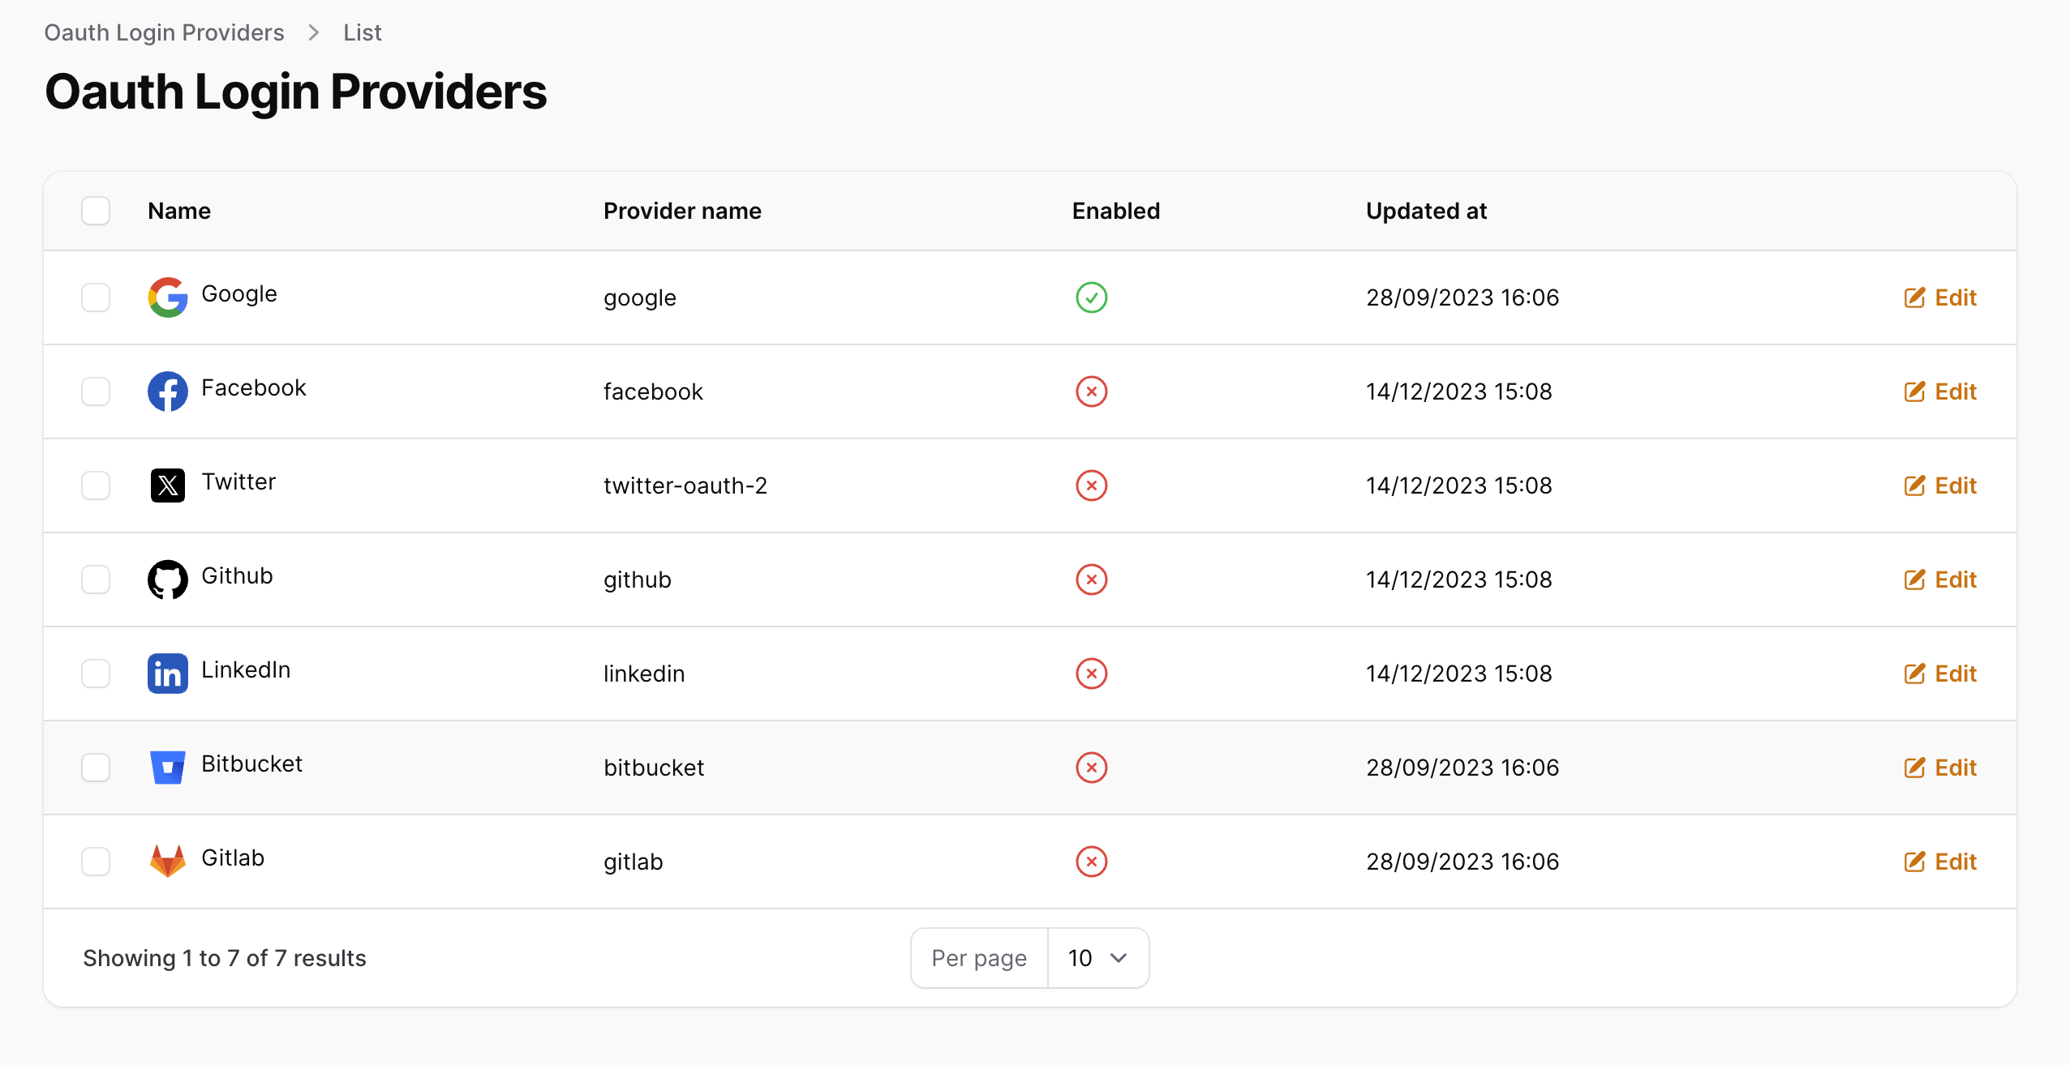Edit the Gitlab provider
The width and height of the screenshot is (2070, 1065).
pos(1940,862)
